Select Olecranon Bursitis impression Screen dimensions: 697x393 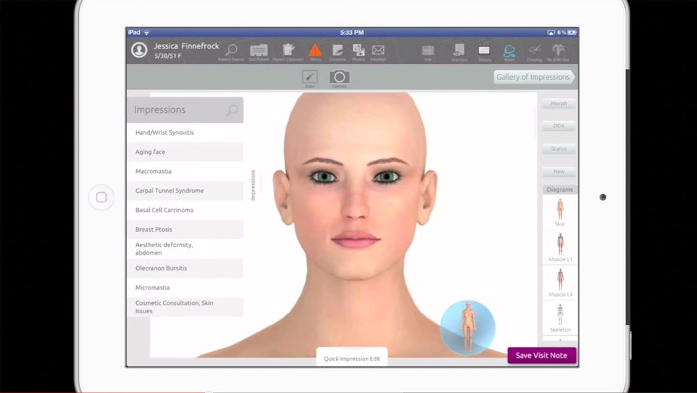[185, 268]
